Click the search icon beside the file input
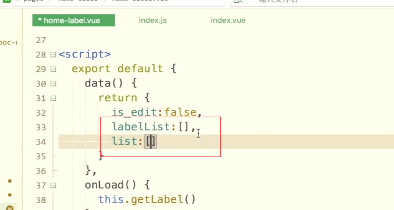This screenshot has height=210, width=394. coord(238,2)
